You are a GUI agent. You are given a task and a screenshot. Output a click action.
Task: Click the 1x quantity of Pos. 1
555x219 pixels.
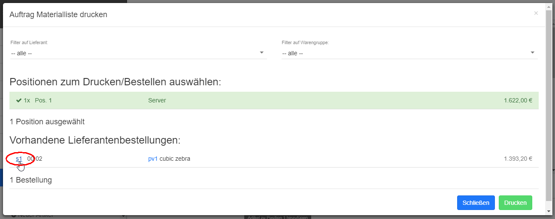tap(27, 101)
